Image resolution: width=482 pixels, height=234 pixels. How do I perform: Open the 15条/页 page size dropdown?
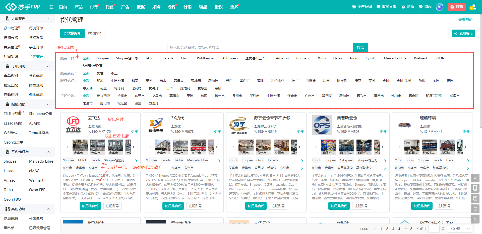click(459, 229)
